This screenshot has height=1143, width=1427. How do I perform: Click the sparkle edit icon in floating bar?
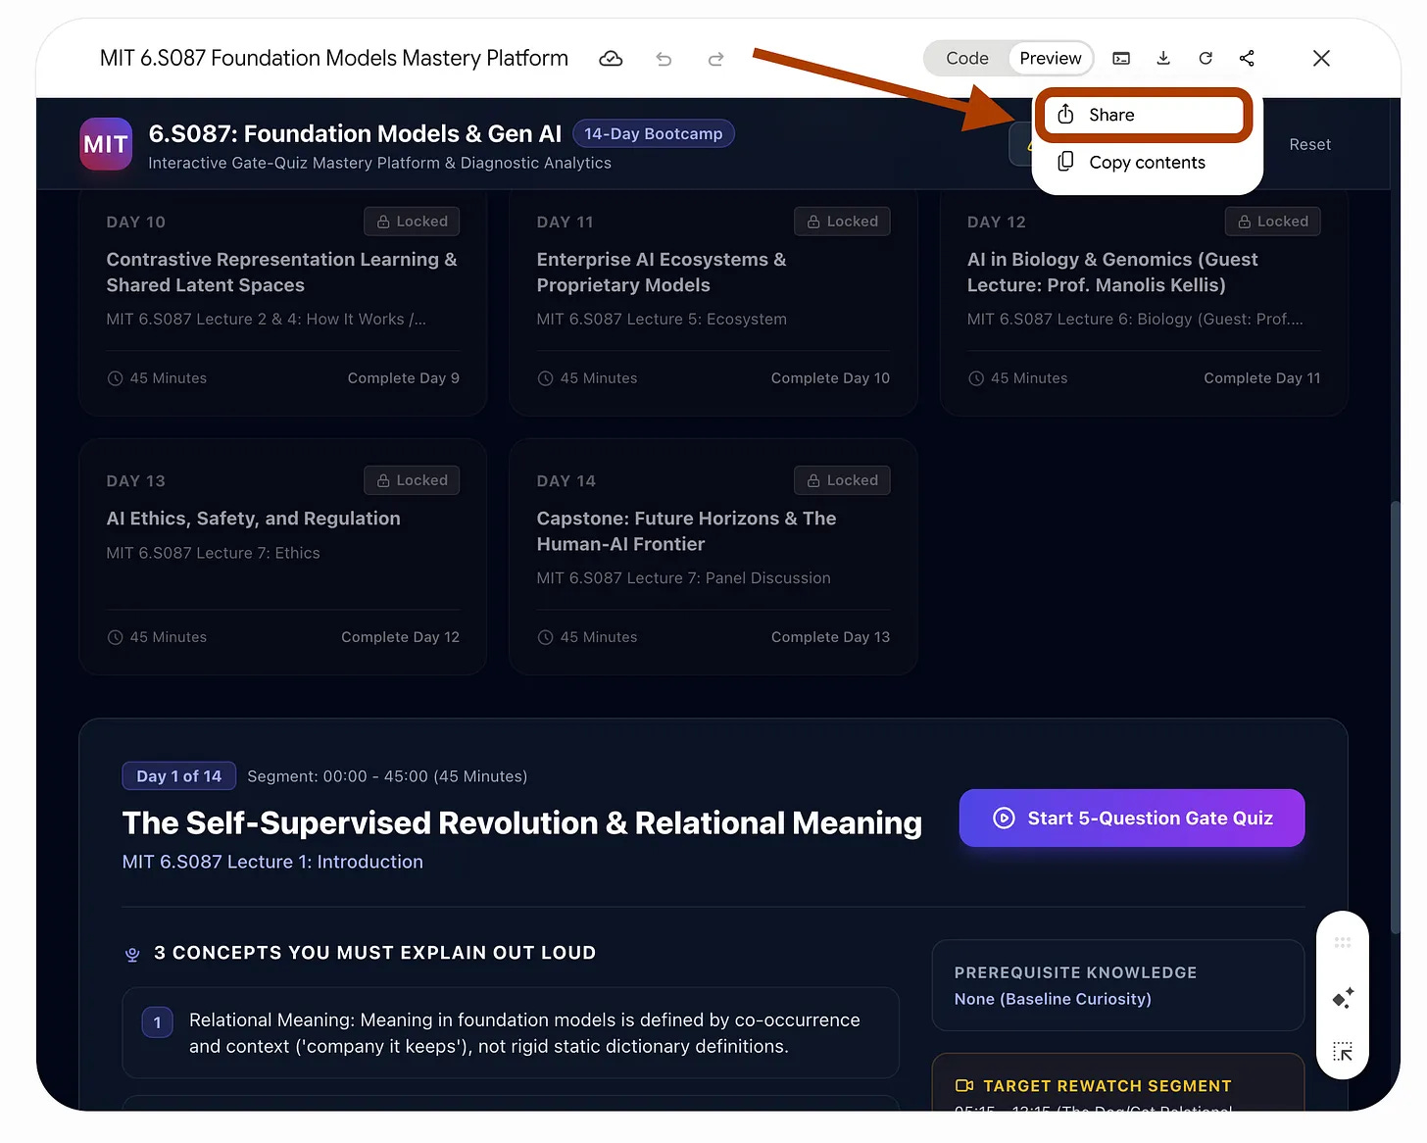point(1343,998)
